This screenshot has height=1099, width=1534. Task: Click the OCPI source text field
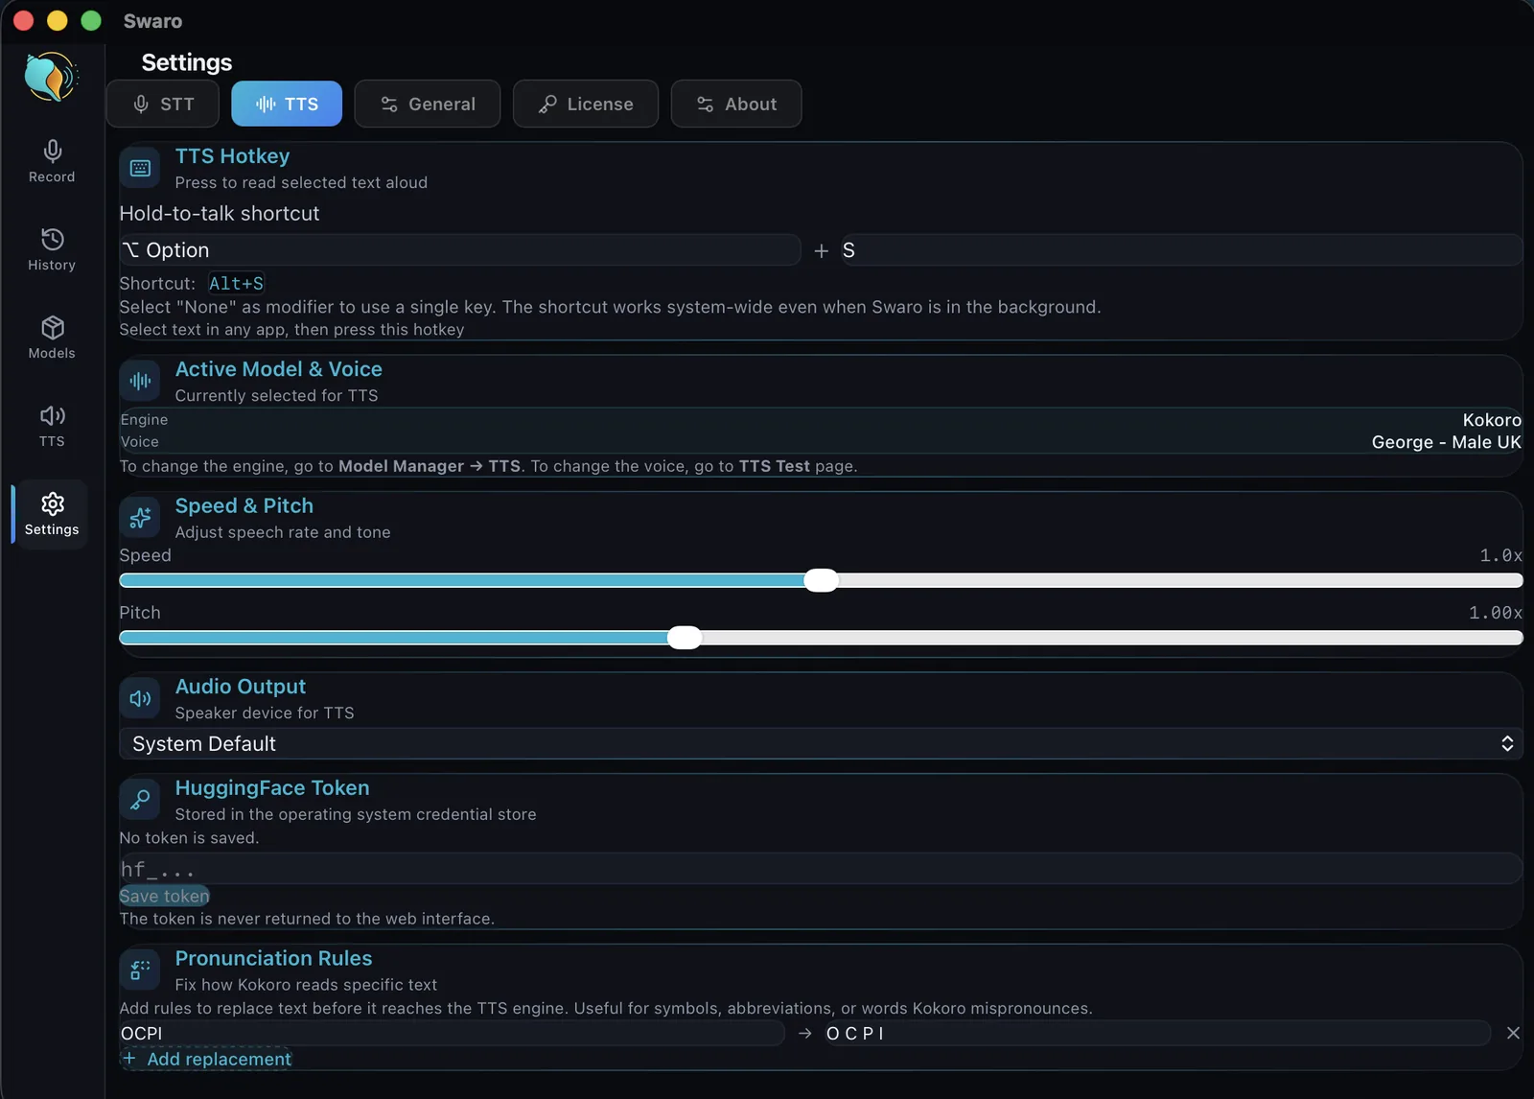[452, 1033]
